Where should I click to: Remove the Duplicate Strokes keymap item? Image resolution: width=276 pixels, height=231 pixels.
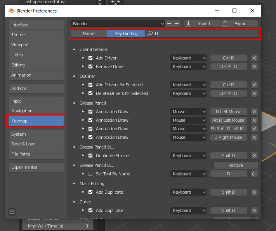[x=254, y=156]
